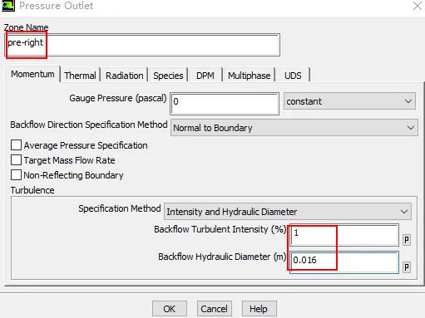The width and height of the screenshot is (425, 318).
Task: Select the Radiation tab
Action: (125, 76)
